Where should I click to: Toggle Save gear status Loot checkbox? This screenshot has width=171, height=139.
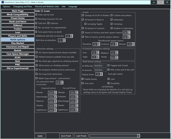tap(108, 79)
